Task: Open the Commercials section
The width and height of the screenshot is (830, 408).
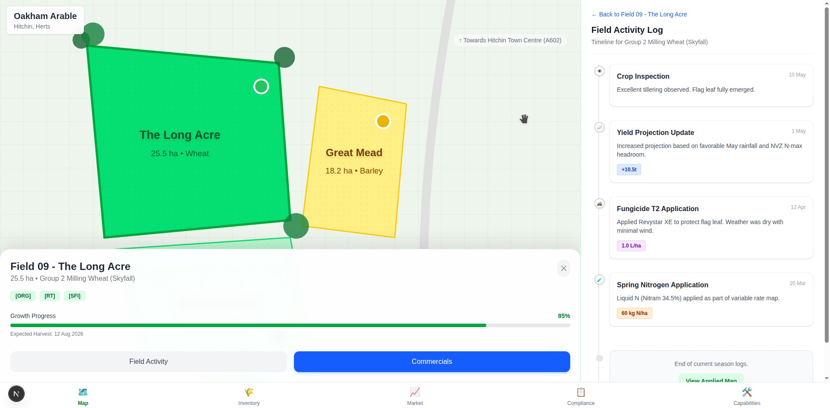Action: [x=432, y=362]
